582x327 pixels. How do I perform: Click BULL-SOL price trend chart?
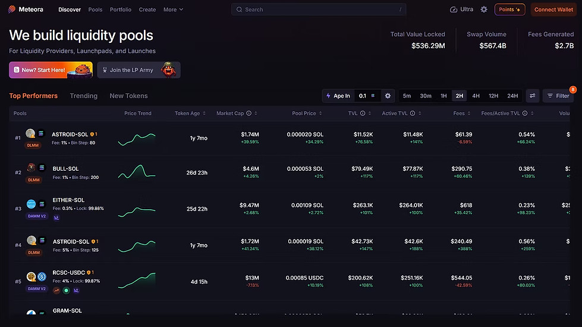point(137,171)
